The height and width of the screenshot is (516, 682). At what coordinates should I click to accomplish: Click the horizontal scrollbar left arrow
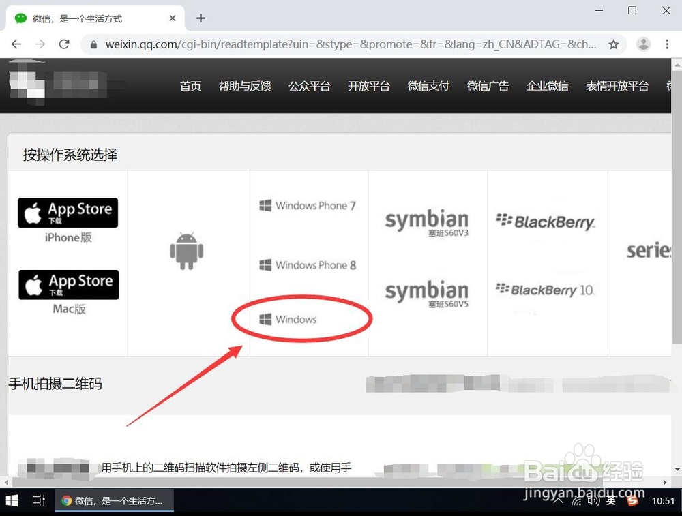(x=5, y=482)
